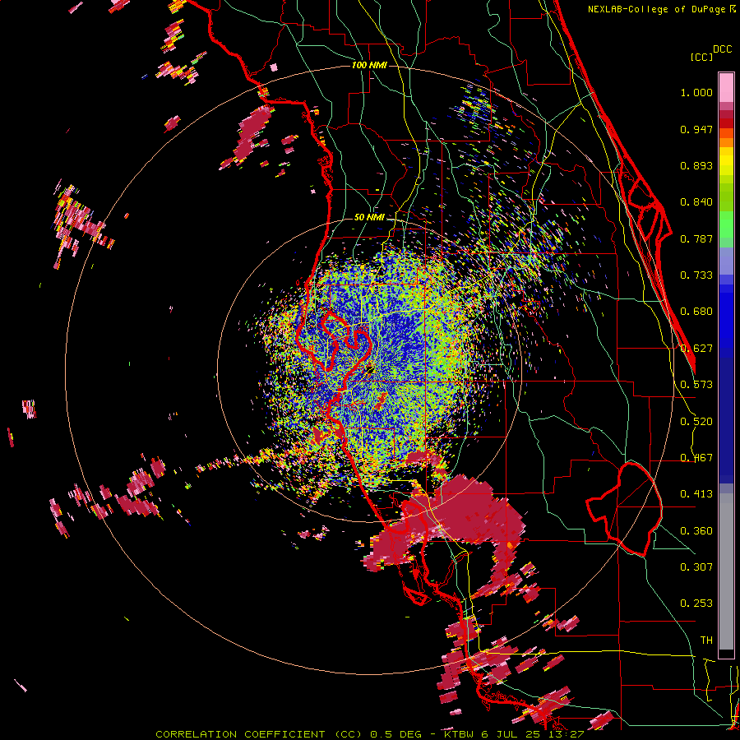Image resolution: width=740 pixels, height=740 pixels.
Task: Pick the bright green color bar segment
Action: 726,224
